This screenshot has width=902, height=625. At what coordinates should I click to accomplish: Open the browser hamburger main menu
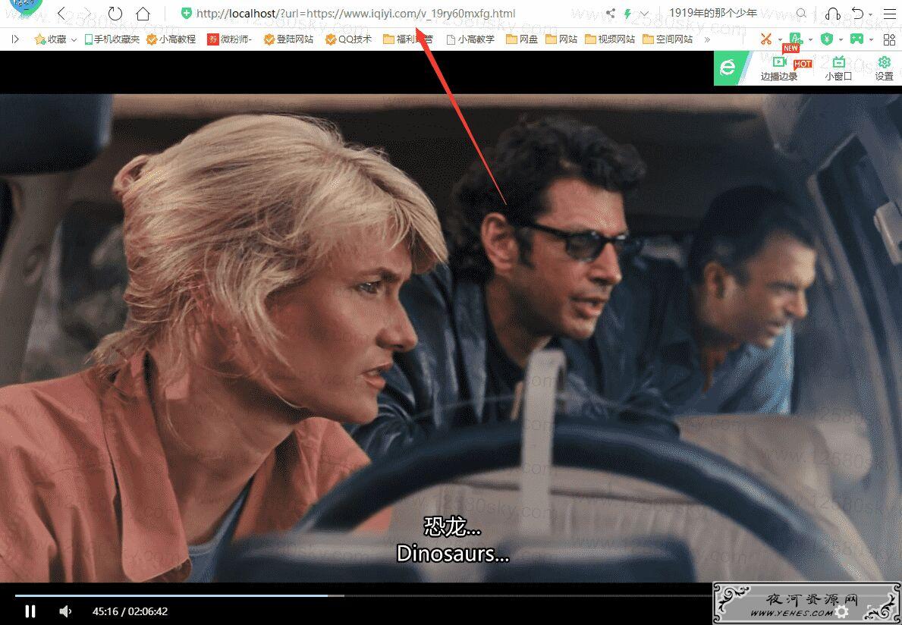pyautogui.click(x=889, y=13)
